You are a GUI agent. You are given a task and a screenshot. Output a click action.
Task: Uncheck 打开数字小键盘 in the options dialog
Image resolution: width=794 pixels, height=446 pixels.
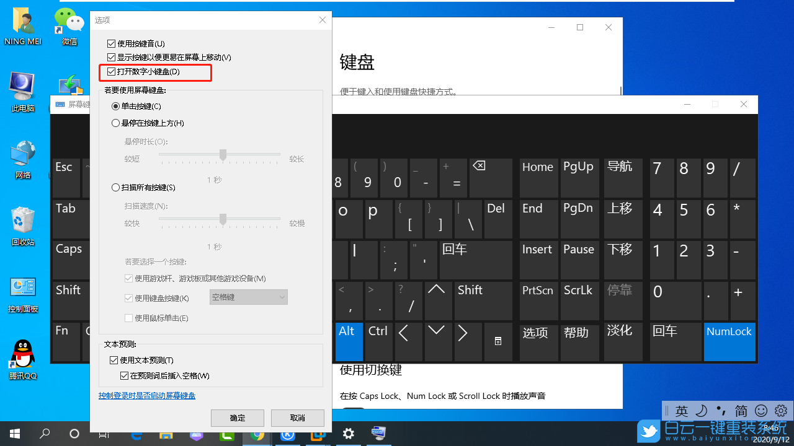(112, 72)
